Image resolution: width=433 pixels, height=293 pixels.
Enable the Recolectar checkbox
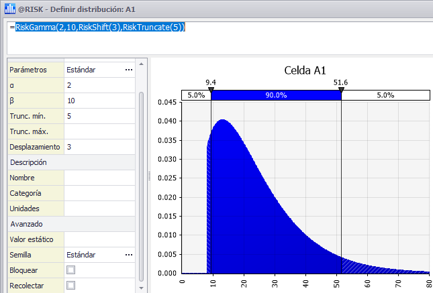coord(70,285)
